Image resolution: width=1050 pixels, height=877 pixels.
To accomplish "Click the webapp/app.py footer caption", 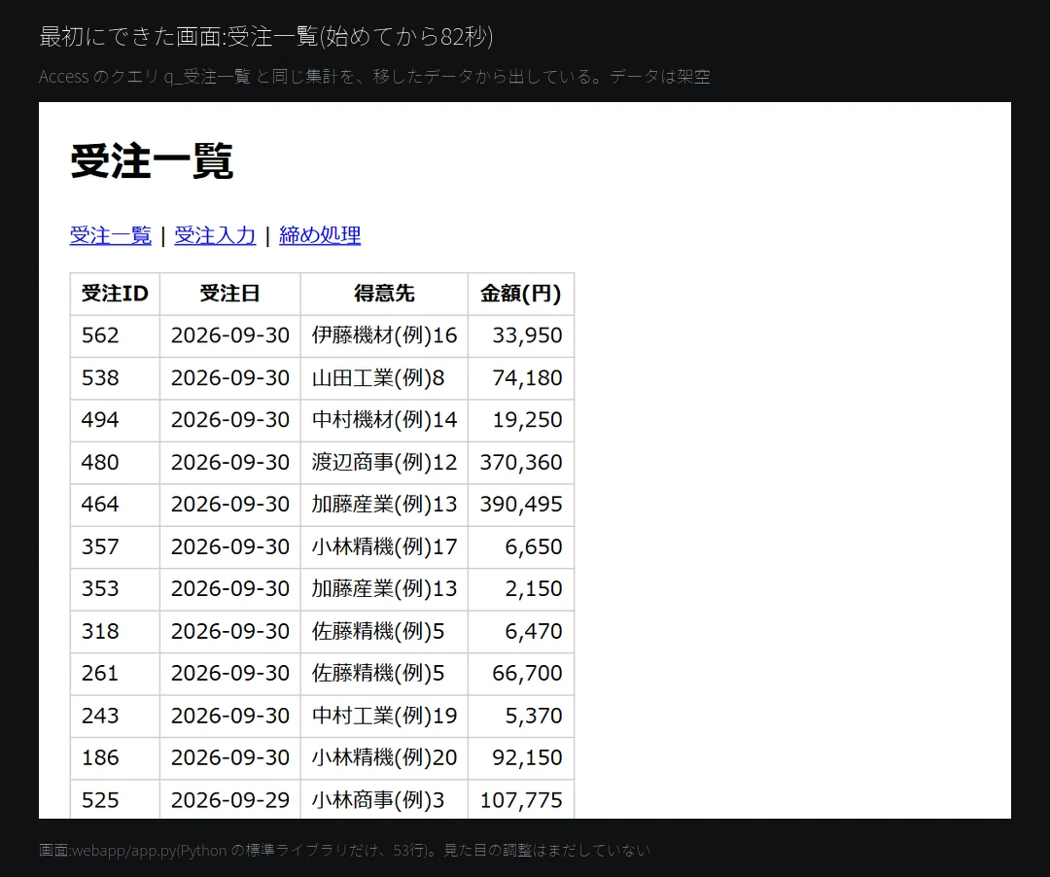I will point(344,850).
